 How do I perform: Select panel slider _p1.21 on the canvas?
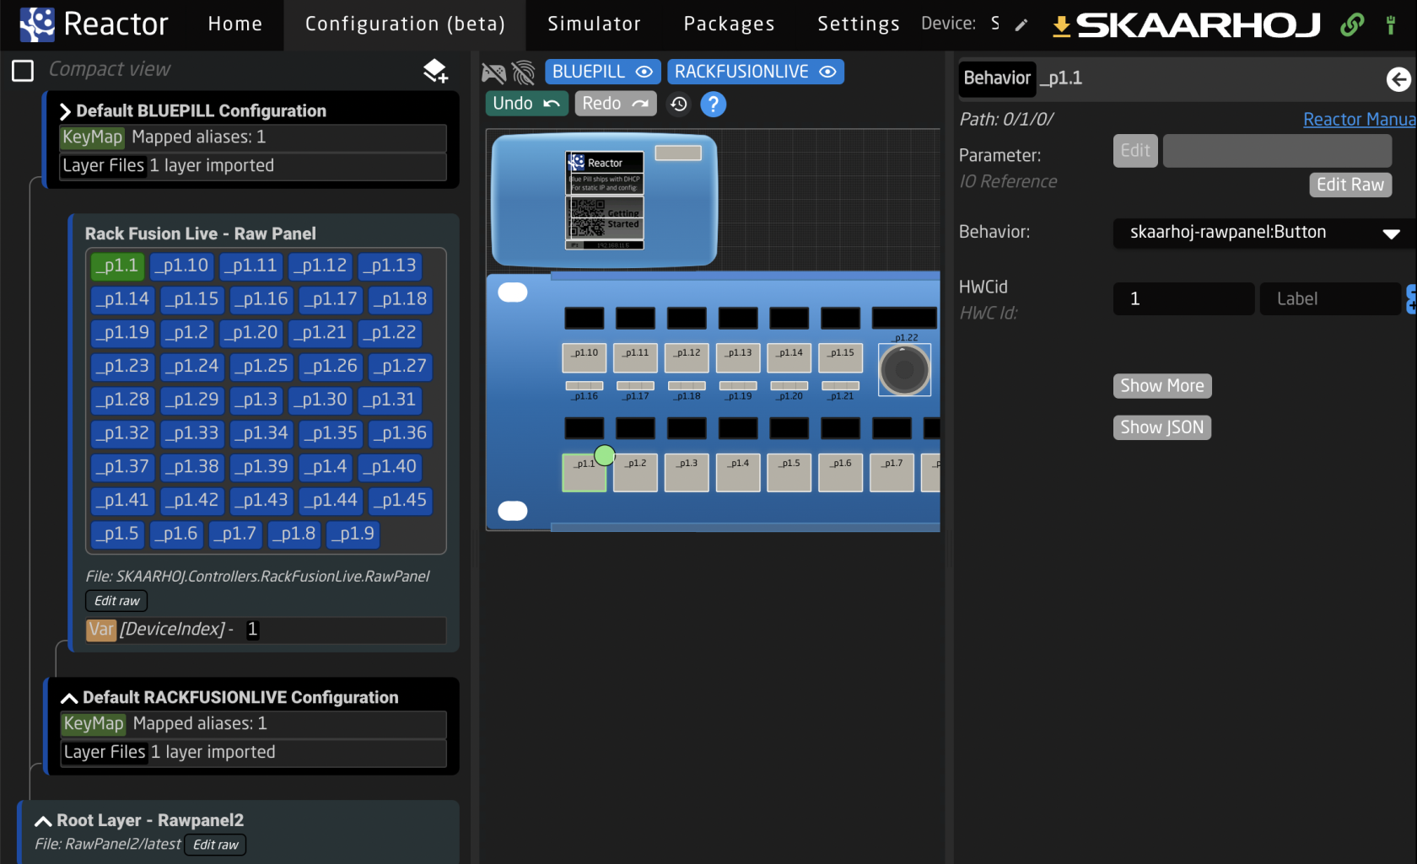pos(840,386)
